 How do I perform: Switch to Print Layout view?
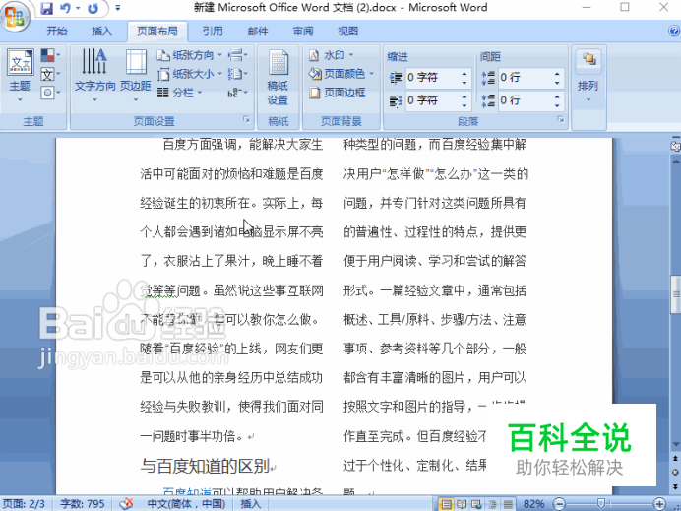tap(446, 504)
